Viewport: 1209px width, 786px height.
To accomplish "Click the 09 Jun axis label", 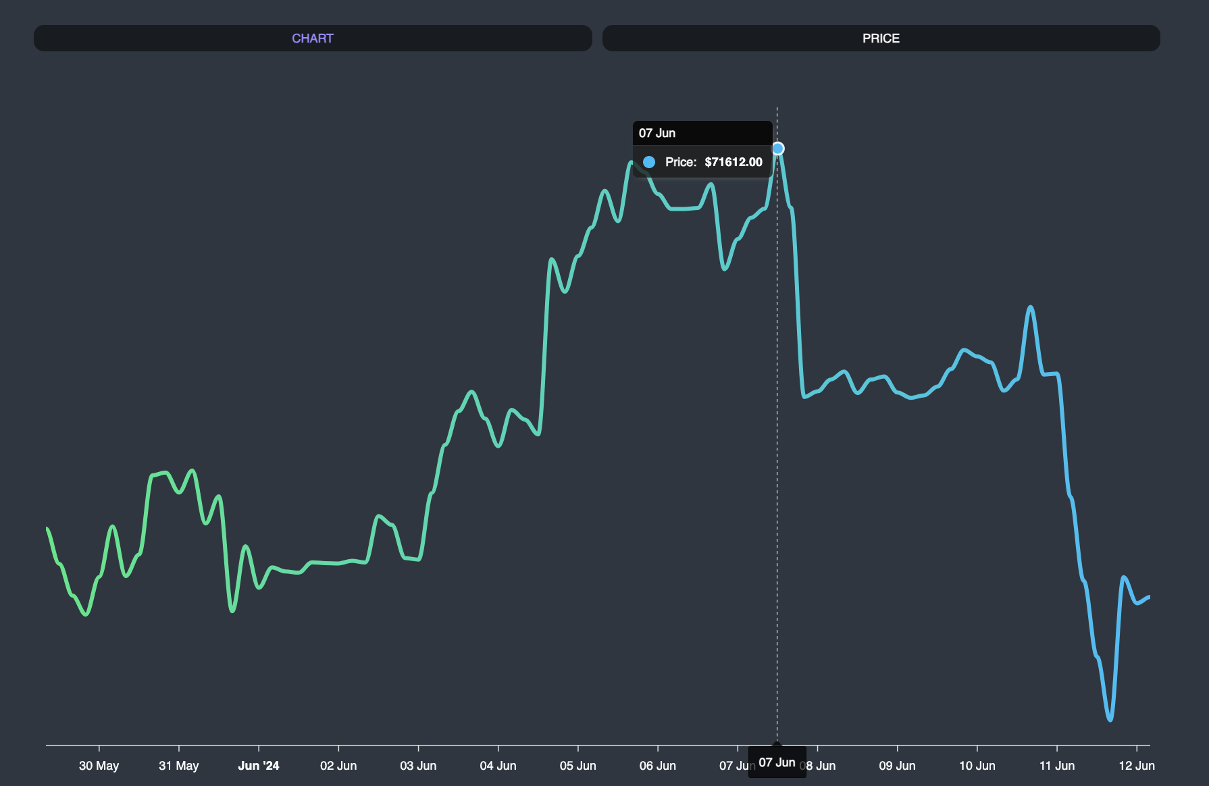I will 897,766.
